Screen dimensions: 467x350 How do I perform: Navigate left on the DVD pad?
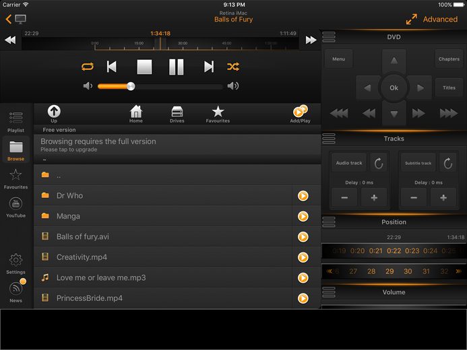tap(367, 87)
